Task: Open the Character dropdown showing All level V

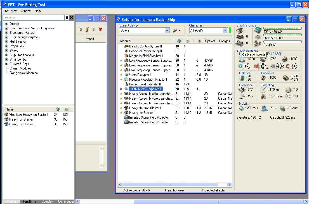Action: (225, 30)
